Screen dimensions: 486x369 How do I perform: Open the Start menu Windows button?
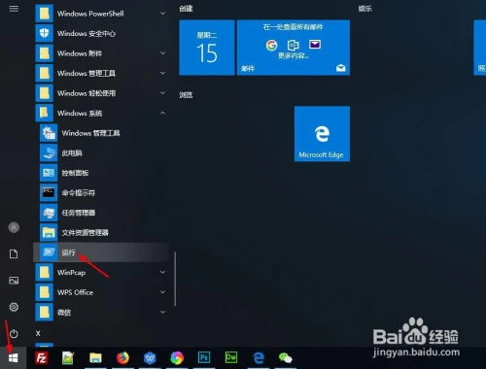click(x=13, y=358)
